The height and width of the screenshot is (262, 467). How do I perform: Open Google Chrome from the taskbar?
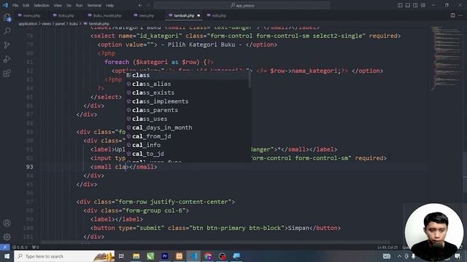tap(208, 256)
